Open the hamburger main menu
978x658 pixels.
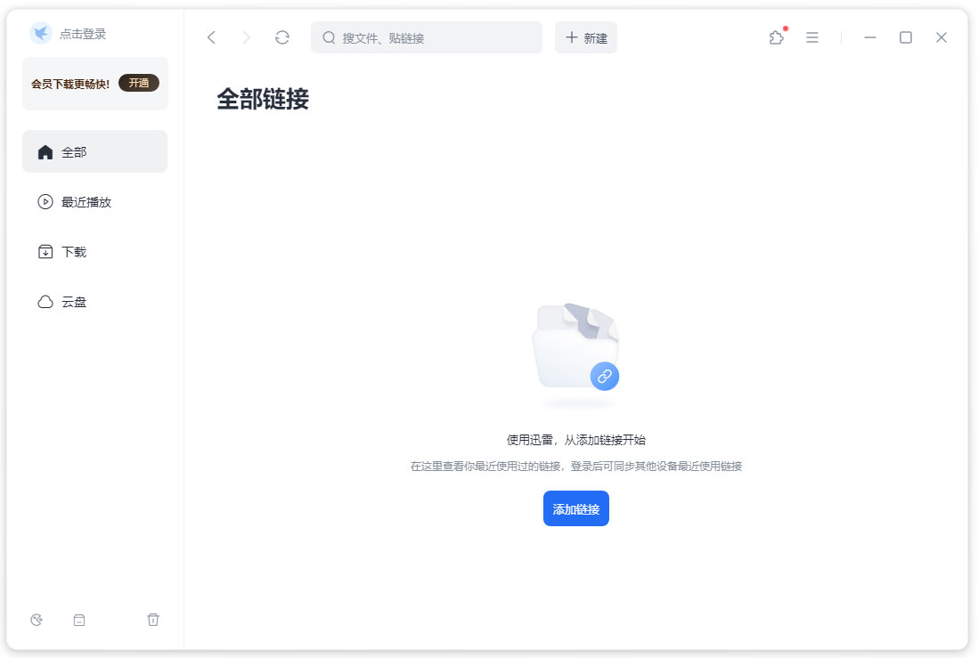[x=811, y=37]
